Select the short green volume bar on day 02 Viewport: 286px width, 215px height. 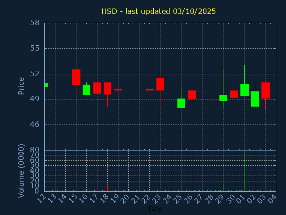click(x=255, y=188)
